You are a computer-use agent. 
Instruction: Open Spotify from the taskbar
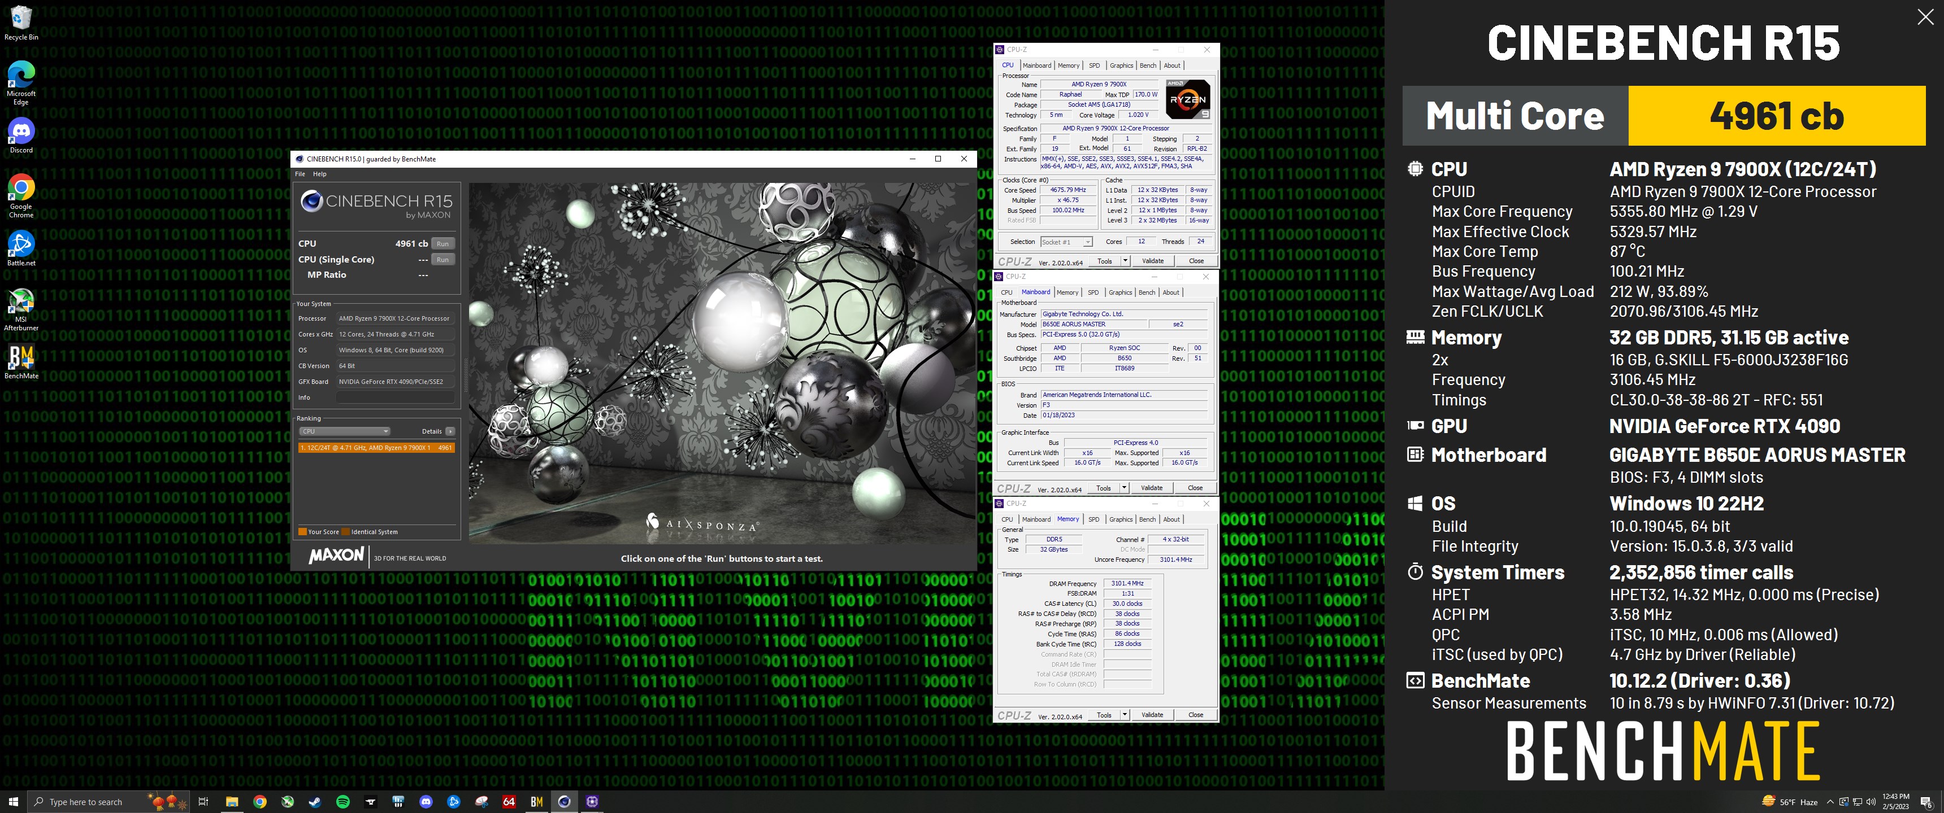342,801
